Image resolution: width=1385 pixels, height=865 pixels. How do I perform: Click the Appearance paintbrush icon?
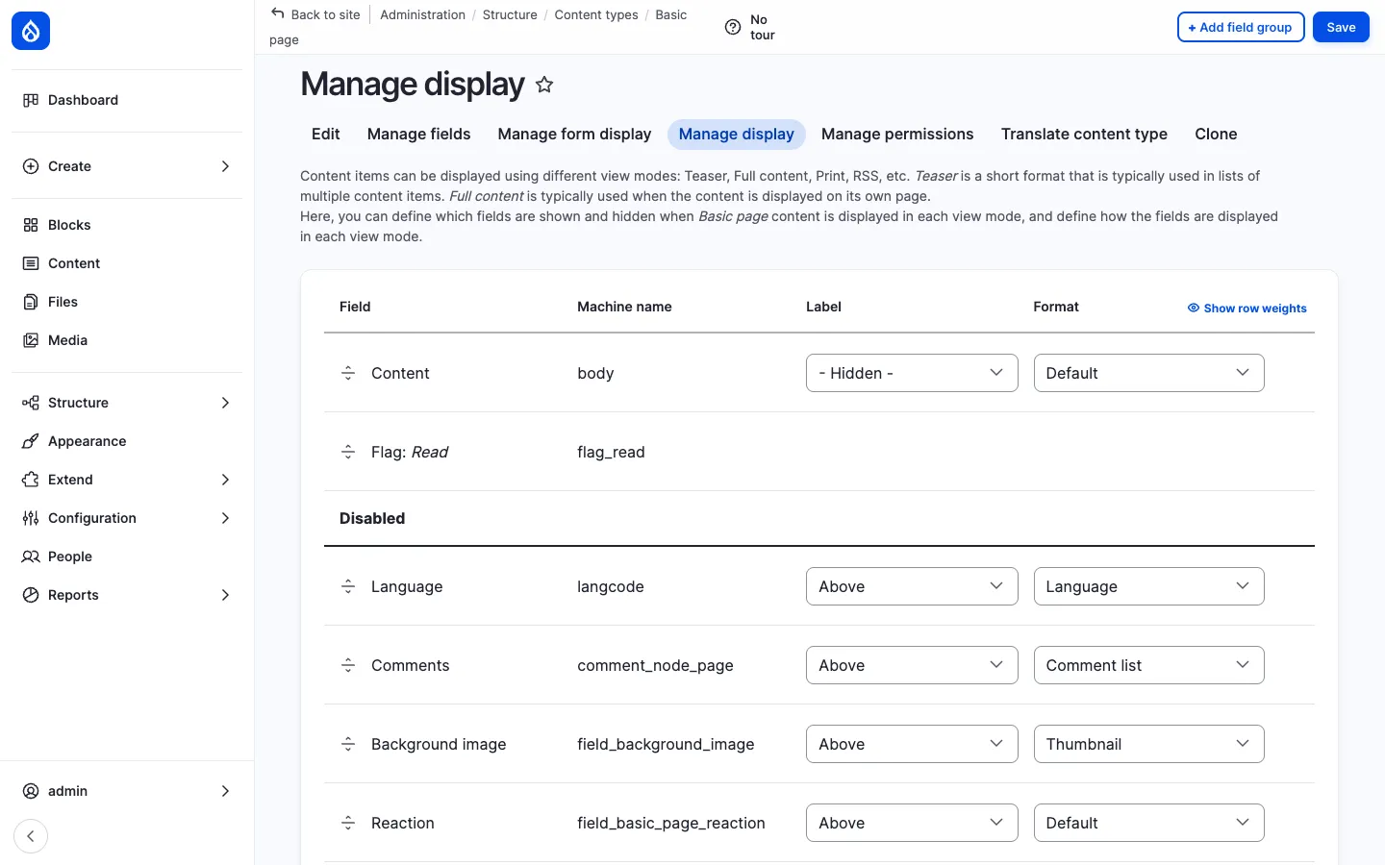31,441
